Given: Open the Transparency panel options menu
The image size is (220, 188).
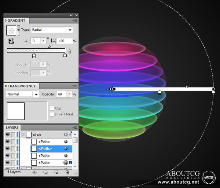Looking at the screenshot, I should (x=75, y=86).
